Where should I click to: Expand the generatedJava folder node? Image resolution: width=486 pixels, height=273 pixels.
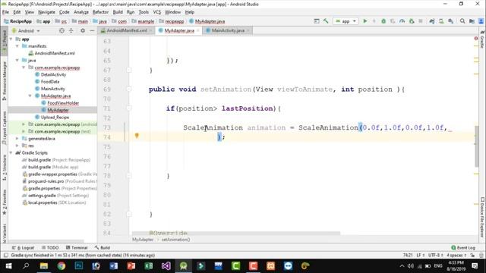tap(17, 139)
